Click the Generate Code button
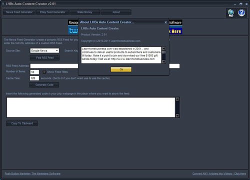Screen dimensions: 250x180 pyautogui.click(x=44, y=84)
